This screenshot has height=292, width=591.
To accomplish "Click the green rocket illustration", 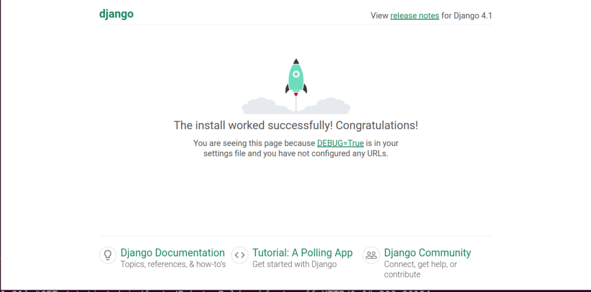I will [x=295, y=78].
